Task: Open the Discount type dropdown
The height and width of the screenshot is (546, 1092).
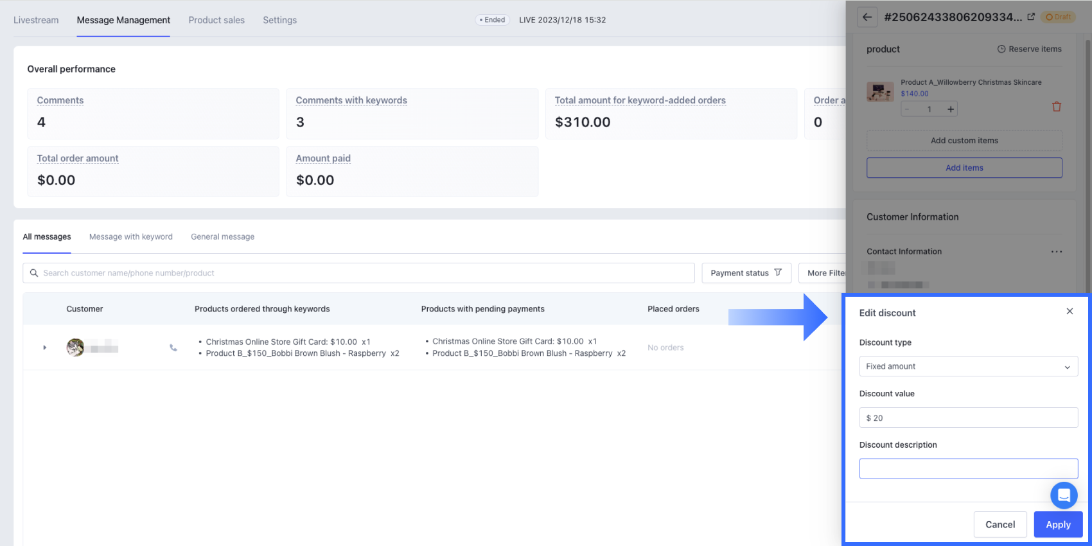Action: [x=968, y=366]
